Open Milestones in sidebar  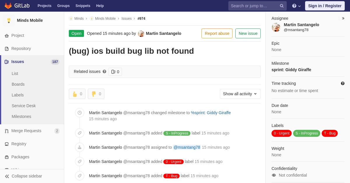(21, 116)
